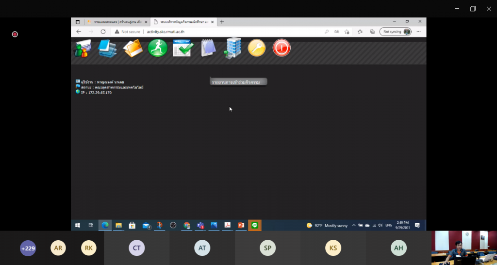
Task: Click the yellow key password icon
Action: (x=257, y=48)
